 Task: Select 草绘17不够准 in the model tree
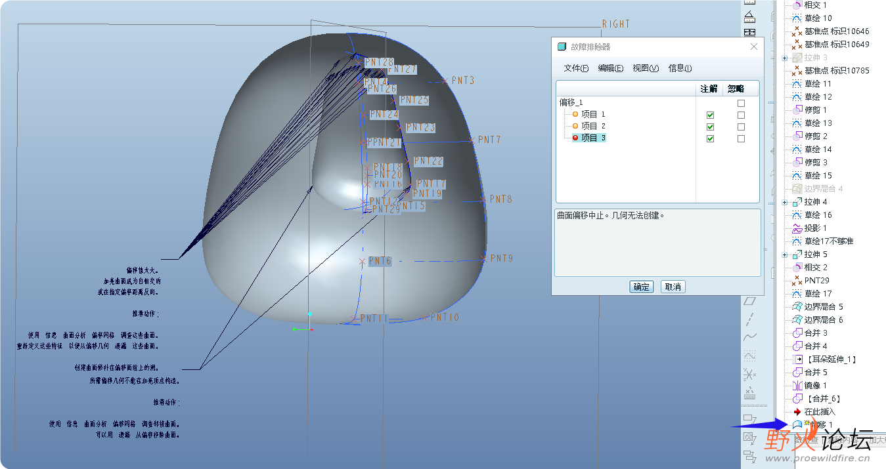point(828,241)
